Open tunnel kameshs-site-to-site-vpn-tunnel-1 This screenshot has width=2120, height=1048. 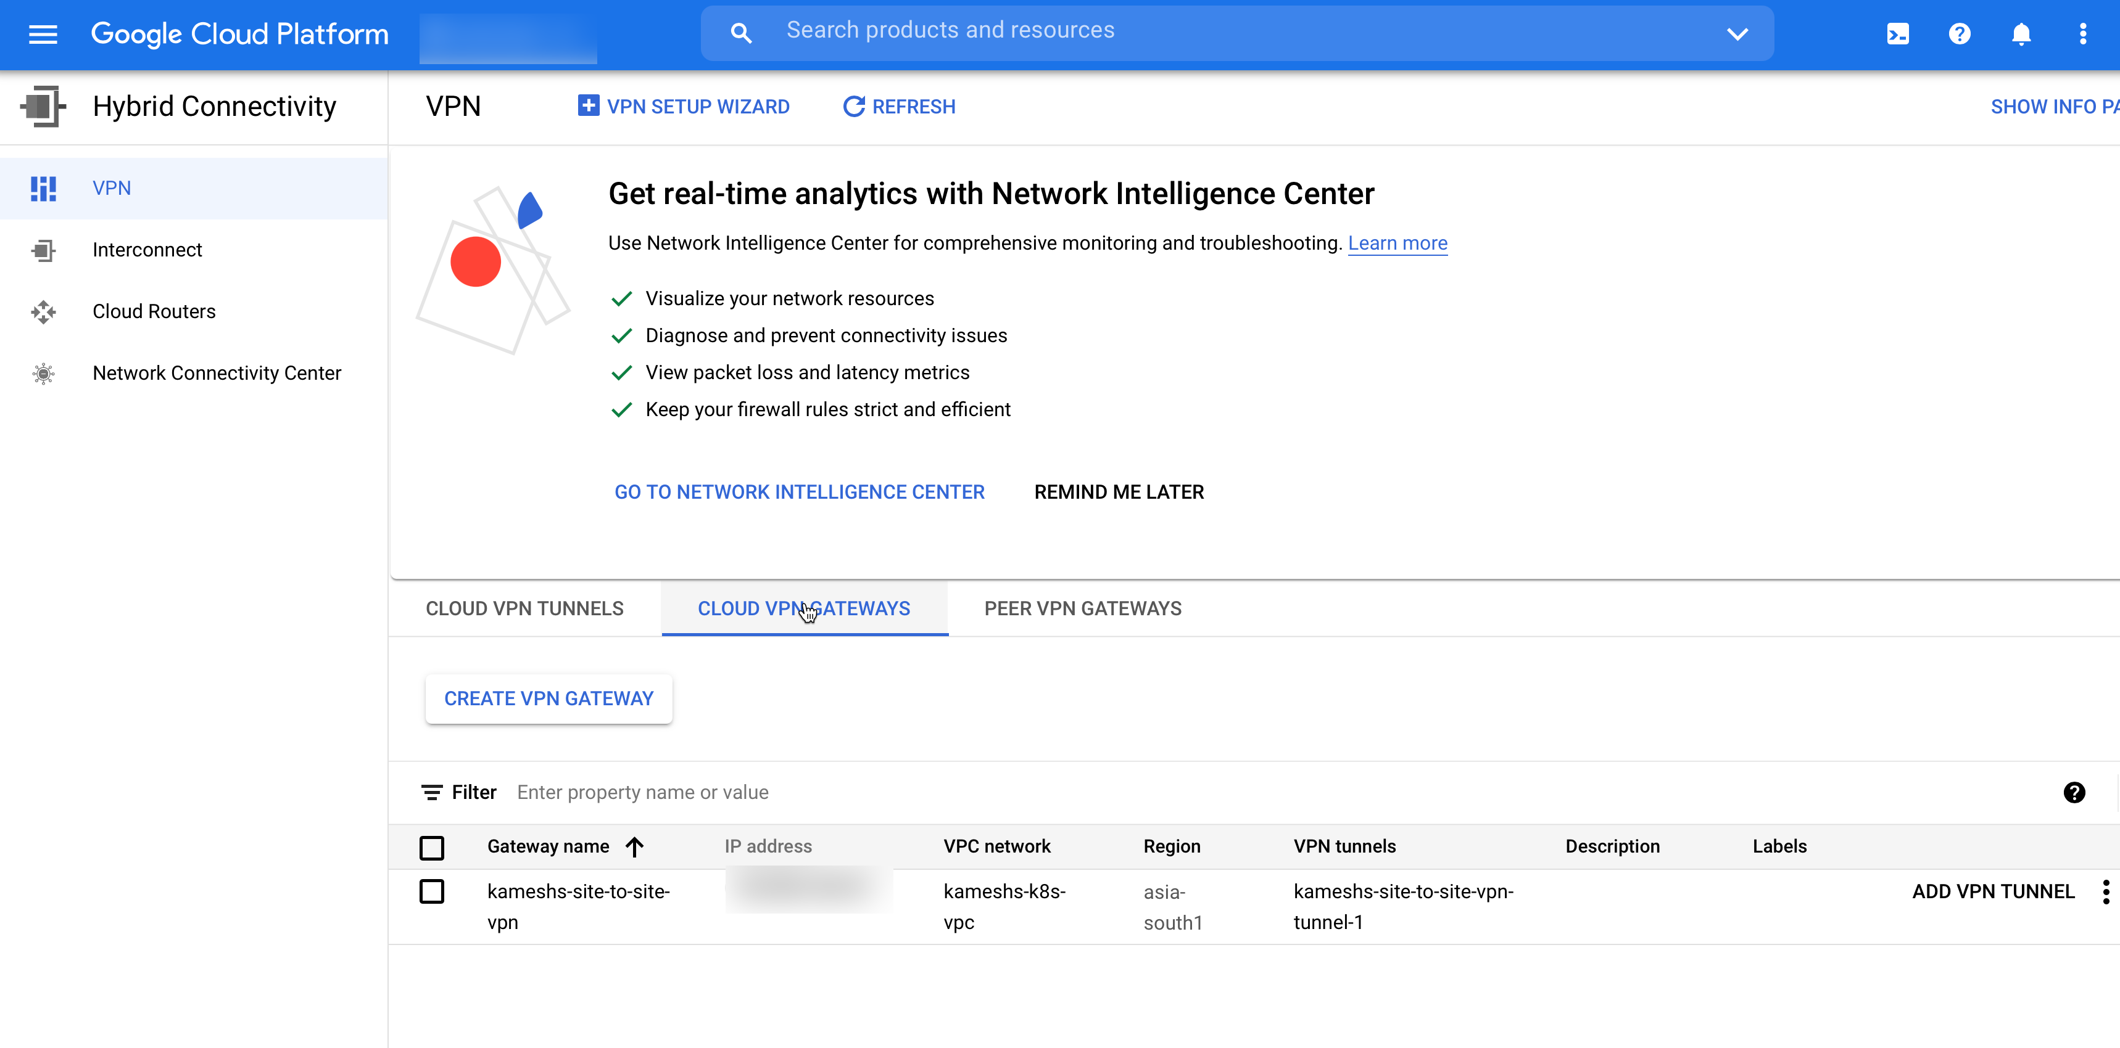1403,907
